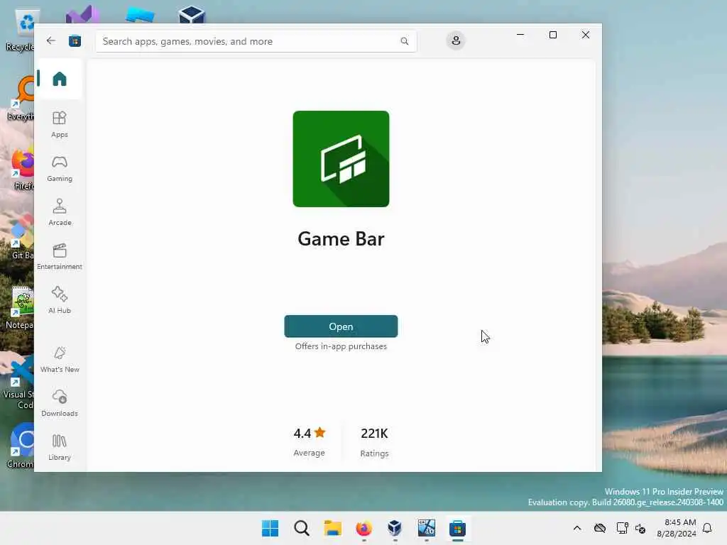Image resolution: width=727 pixels, height=545 pixels.
Task: Click the 221K Ratings count
Action: click(374, 442)
